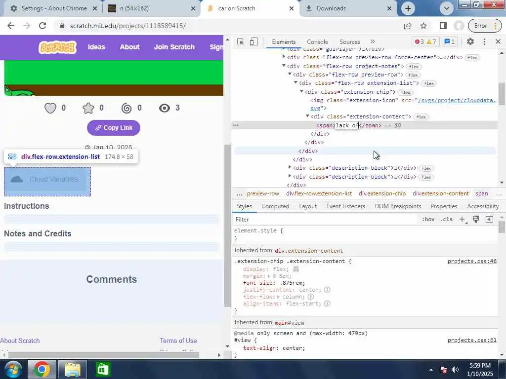Switch to the Downloads tab

pyautogui.click(x=331, y=8)
